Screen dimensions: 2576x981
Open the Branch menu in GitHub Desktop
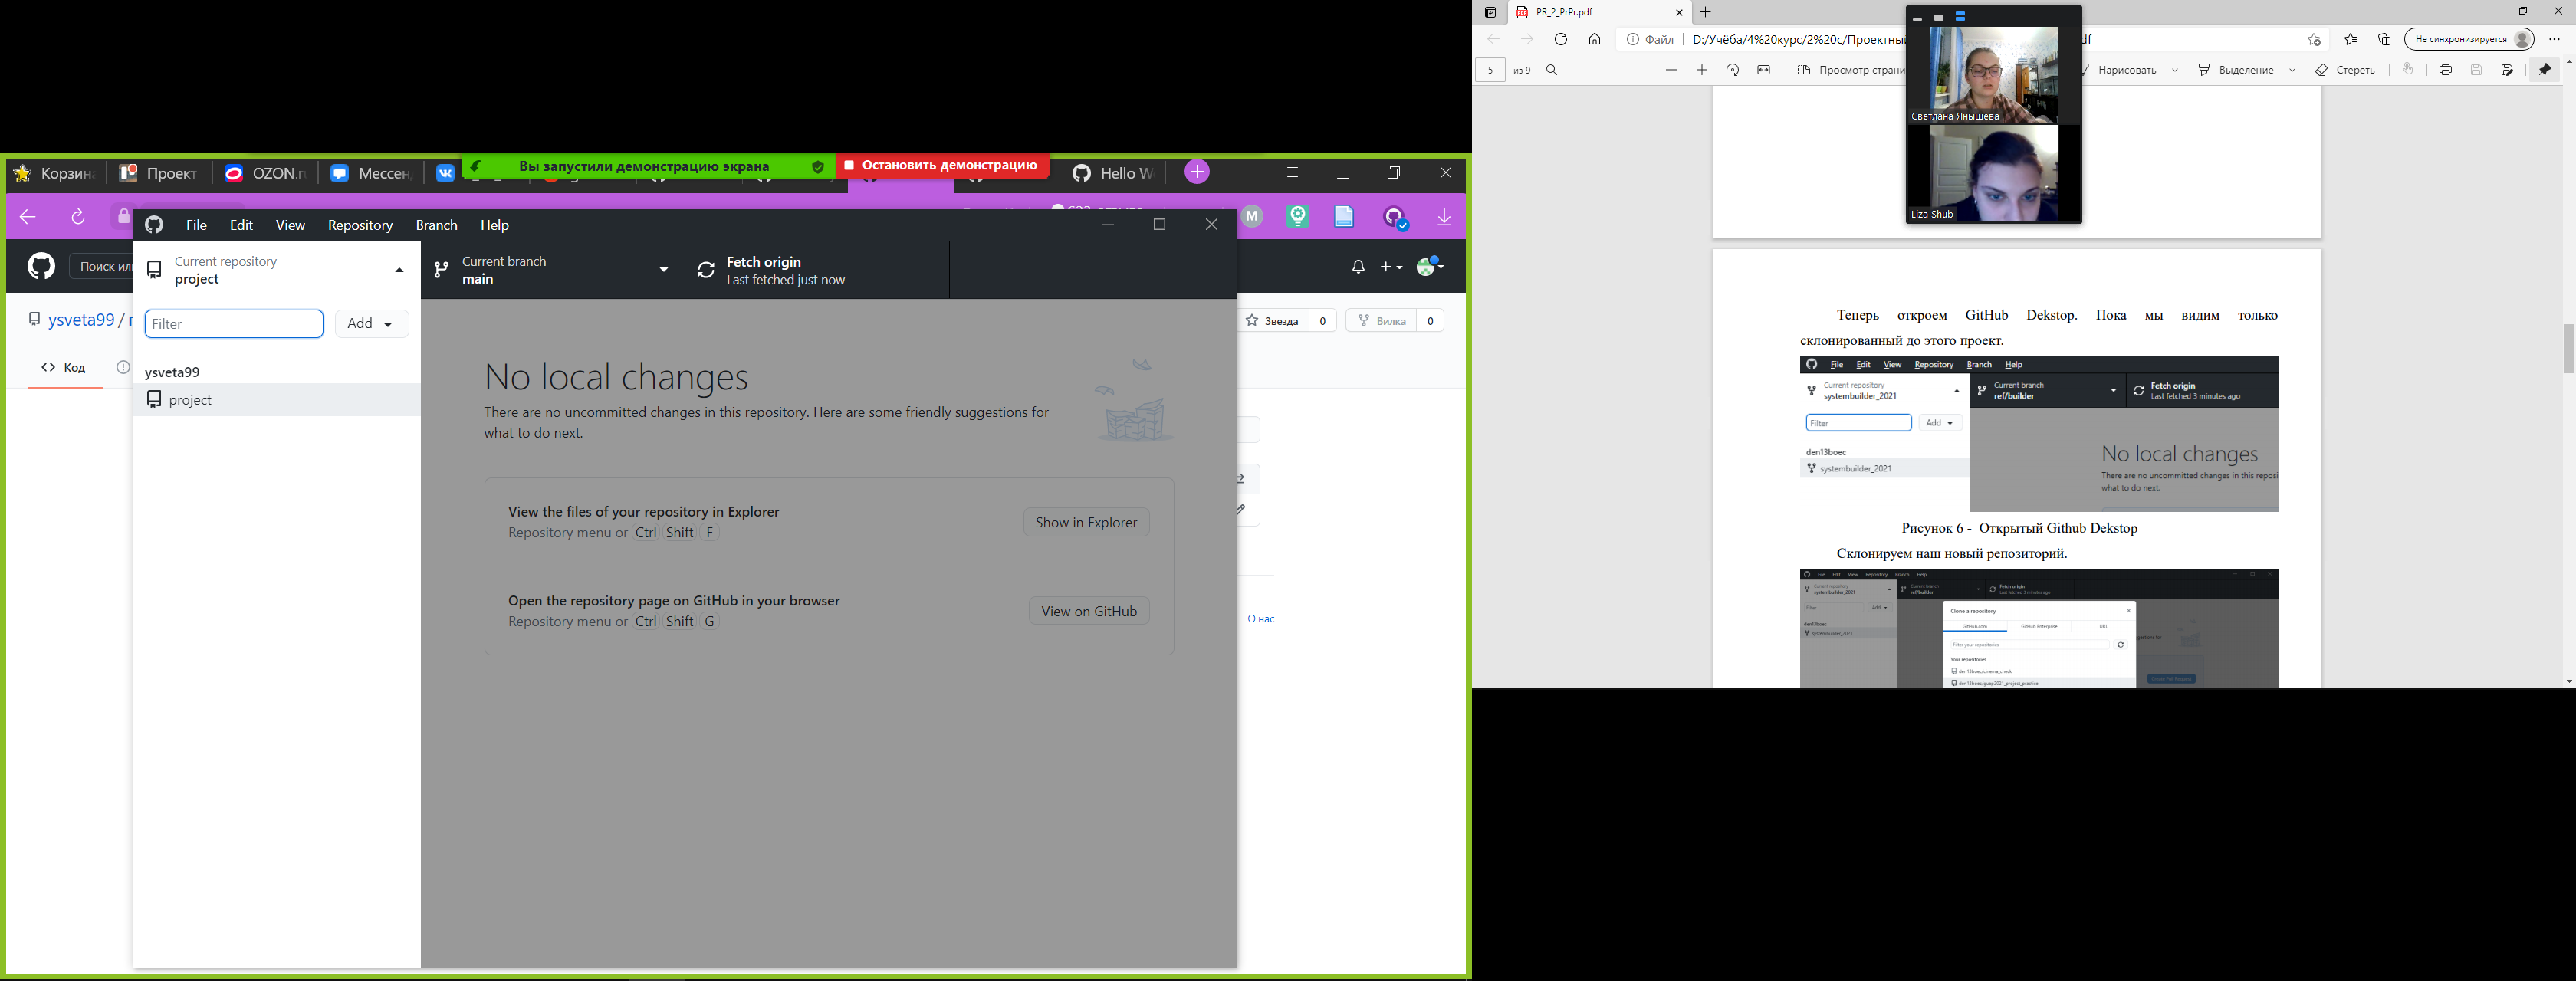(x=436, y=225)
